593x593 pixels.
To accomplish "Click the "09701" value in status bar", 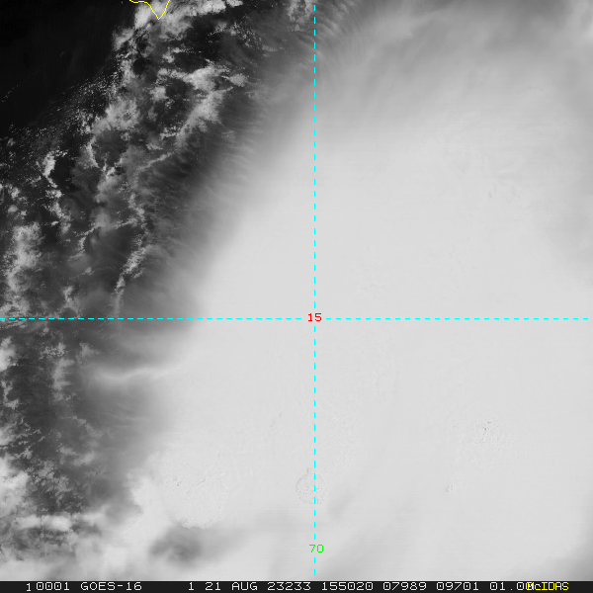I will (458, 586).
